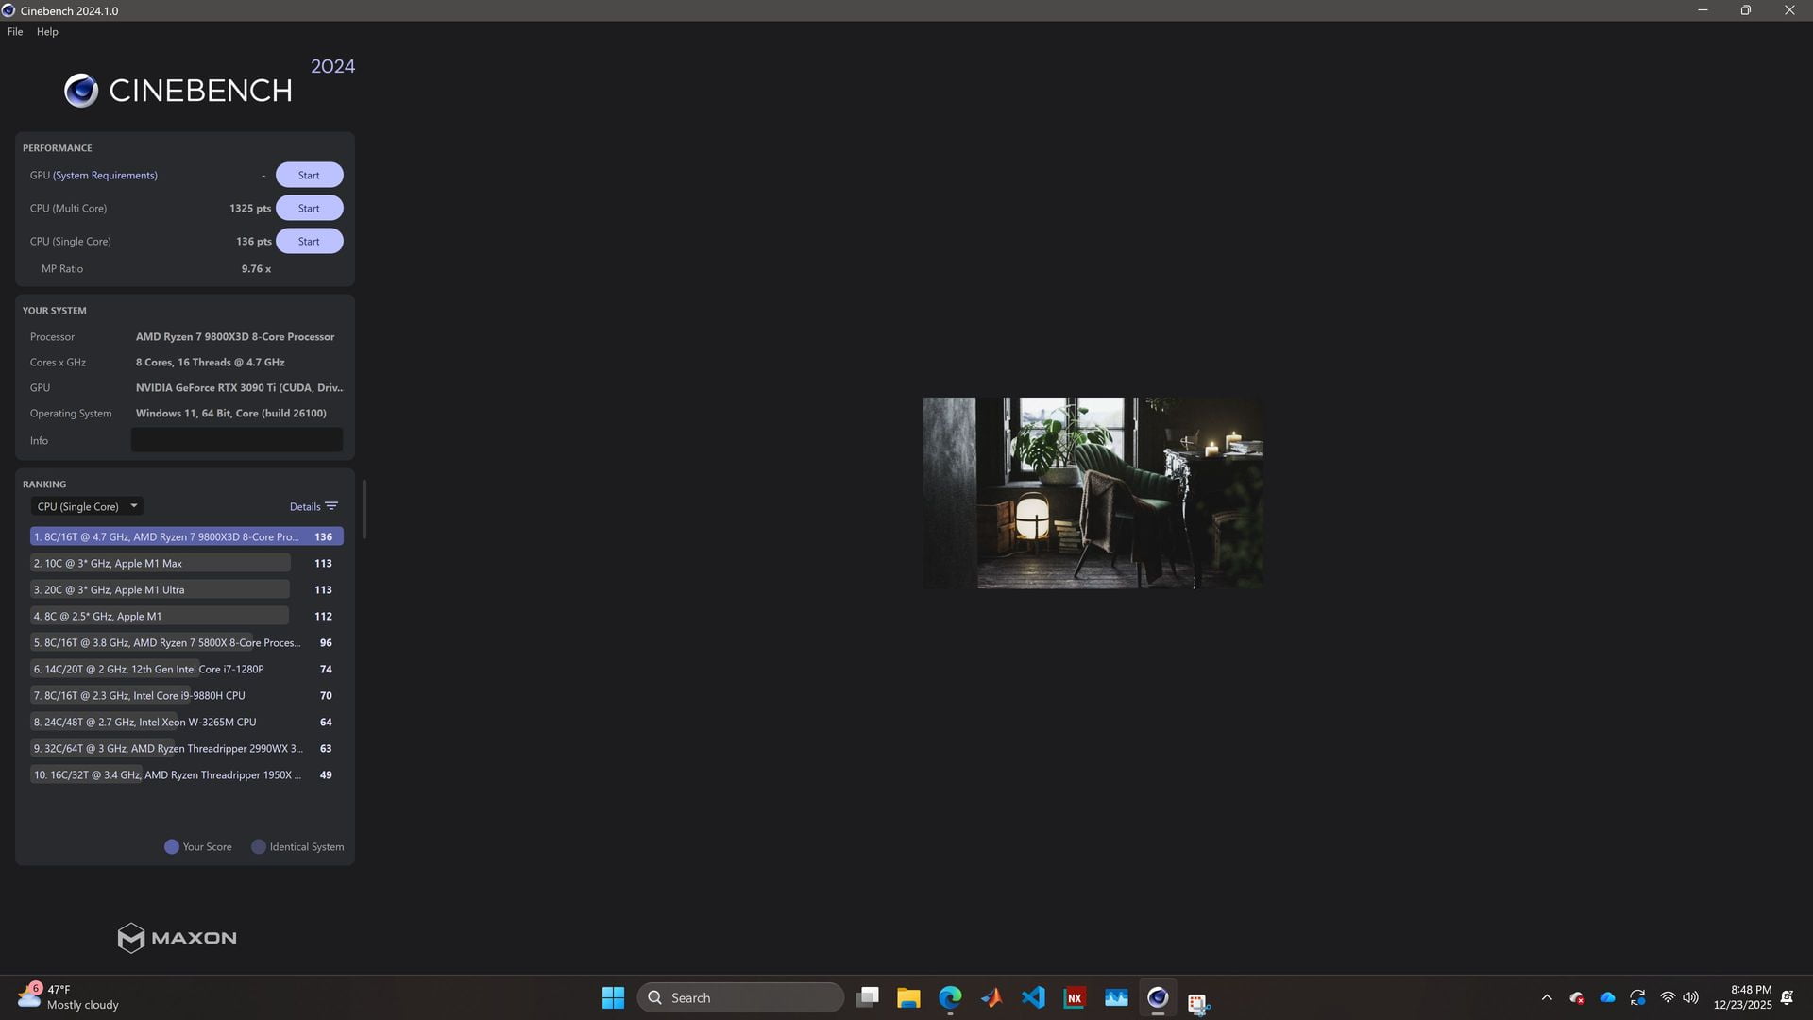The height and width of the screenshot is (1020, 1813).
Task: Select the Threadripper 1950X ranking row
Action: tap(186, 774)
